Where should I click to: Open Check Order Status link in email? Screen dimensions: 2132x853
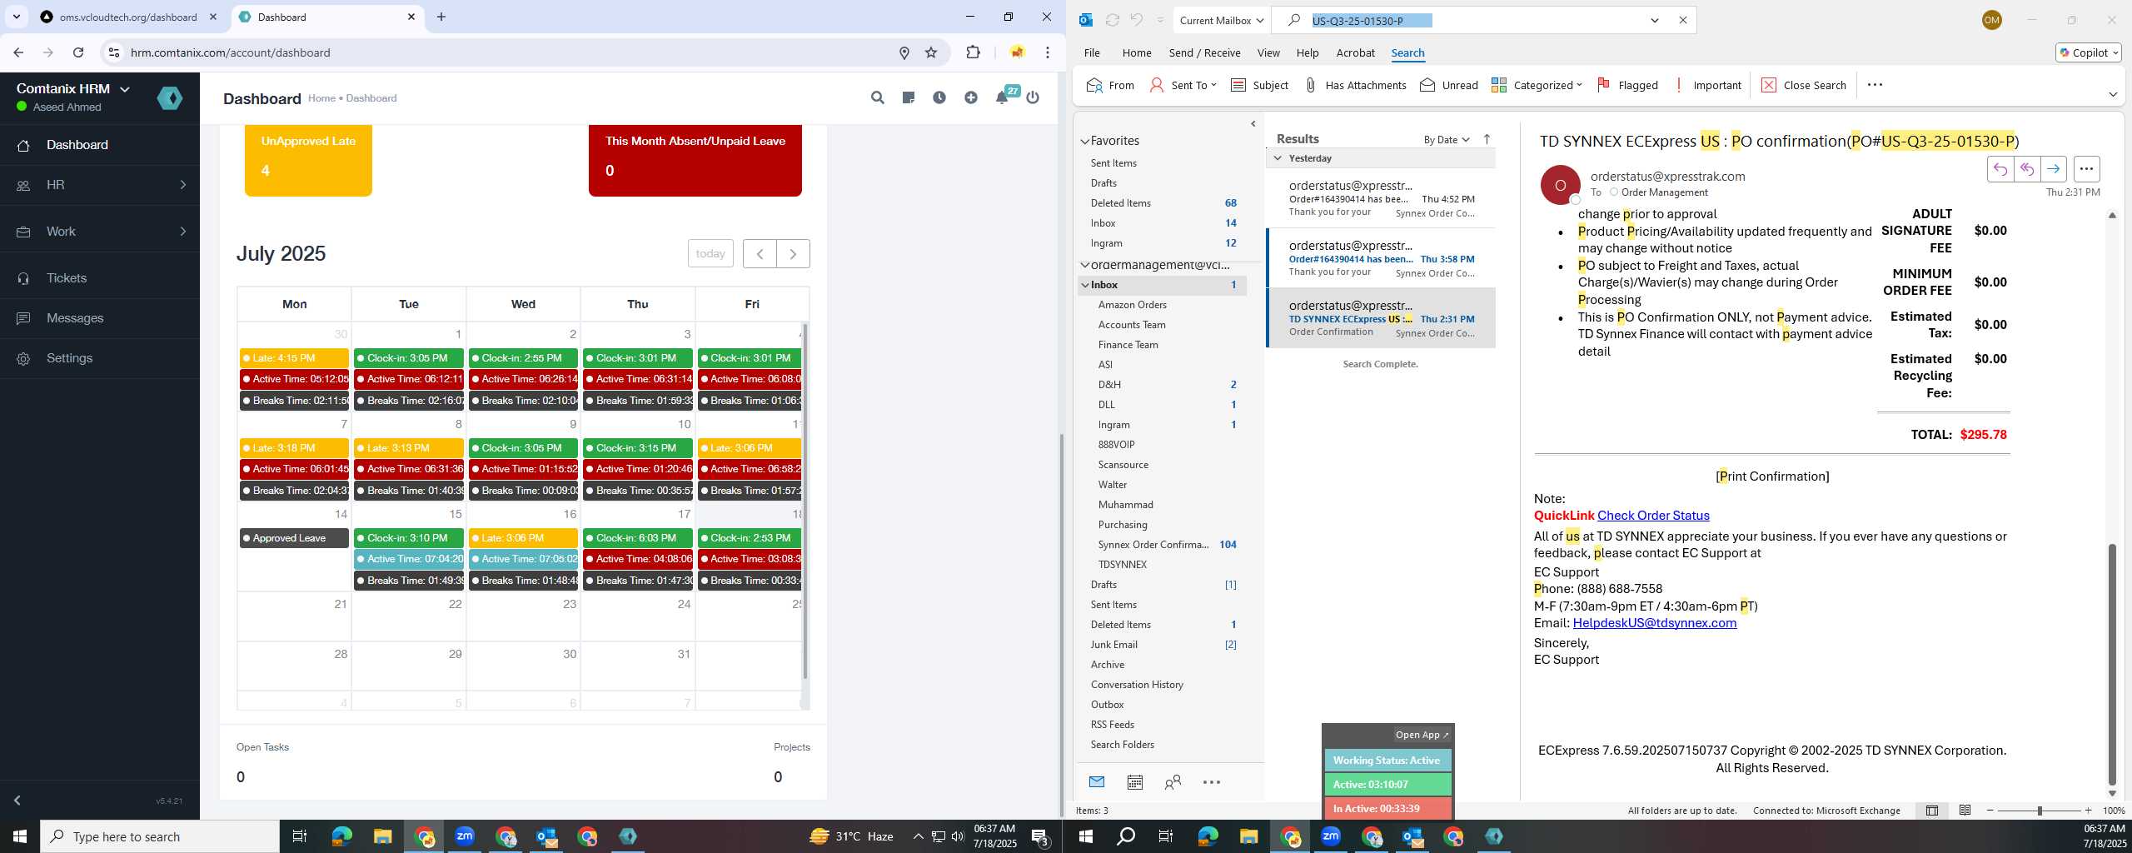1653,516
